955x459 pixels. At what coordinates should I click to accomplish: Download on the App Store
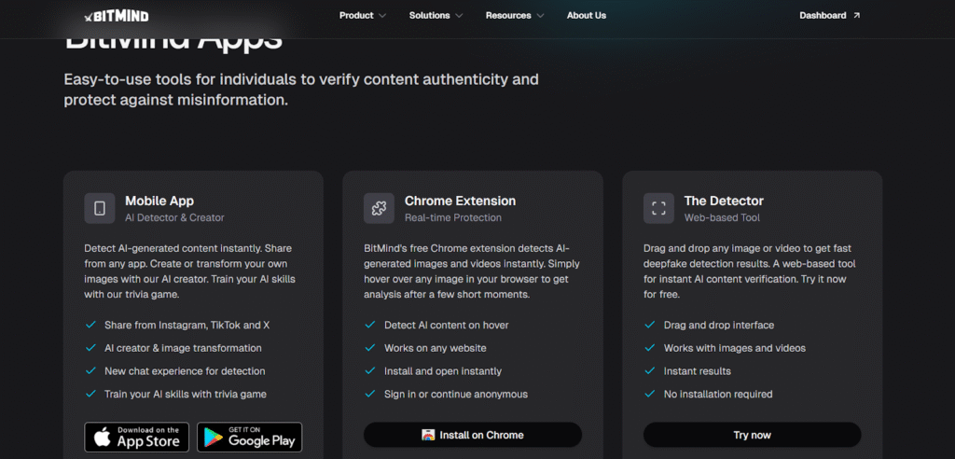tap(137, 437)
